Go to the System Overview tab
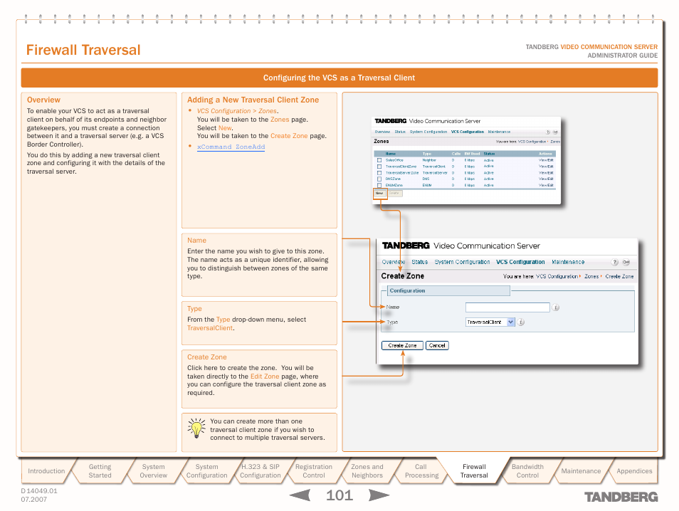The image size is (679, 511). tap(153, 471)
